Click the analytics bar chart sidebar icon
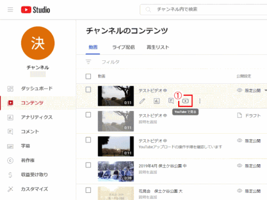 coord(10,117)
